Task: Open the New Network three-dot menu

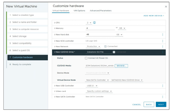Action: 163,46
